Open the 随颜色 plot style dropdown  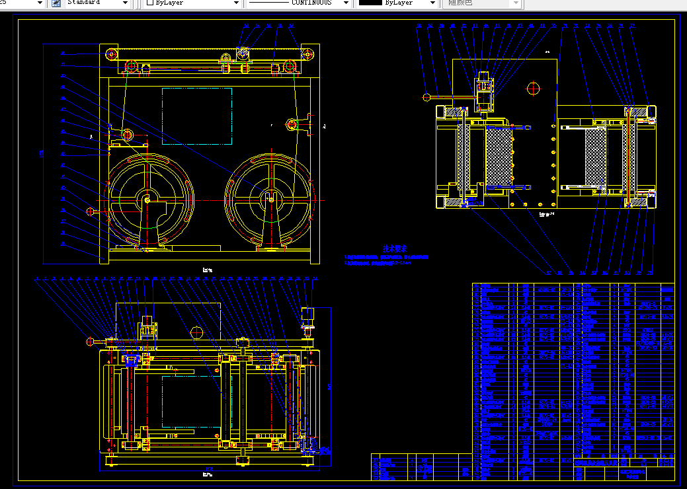pos(482,3)
